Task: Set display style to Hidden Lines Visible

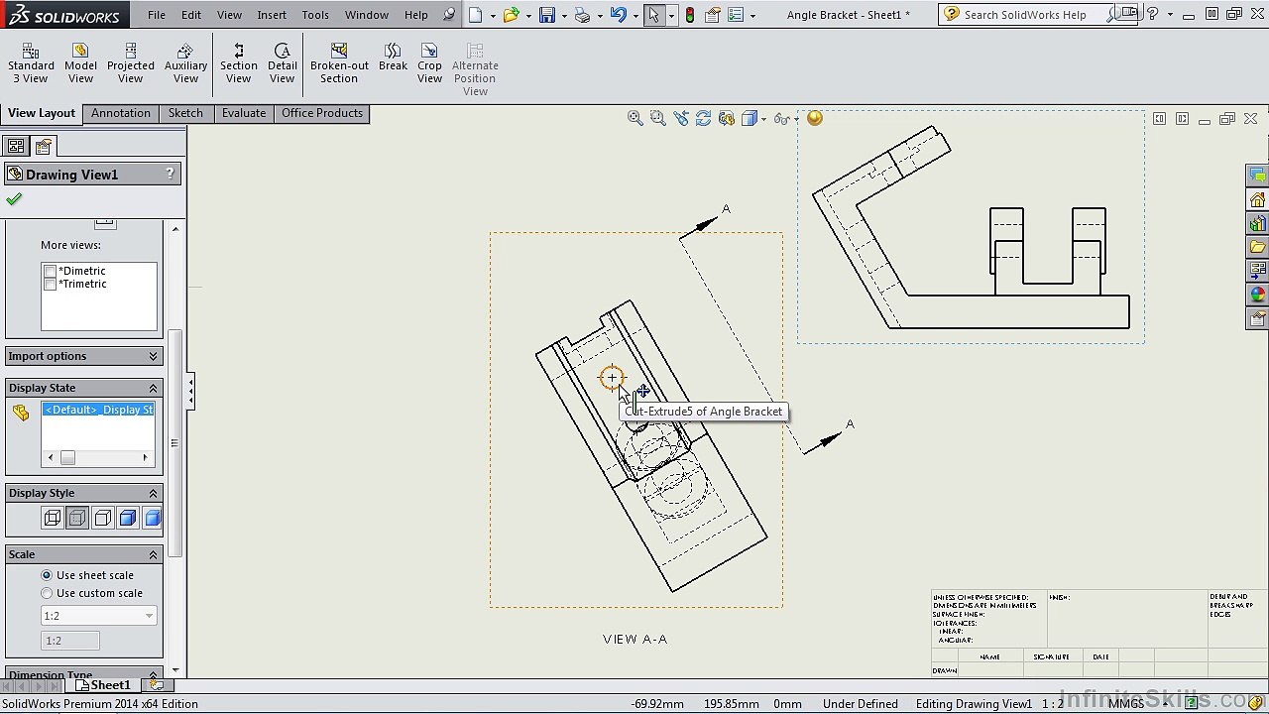Action: tap(77, 518)
